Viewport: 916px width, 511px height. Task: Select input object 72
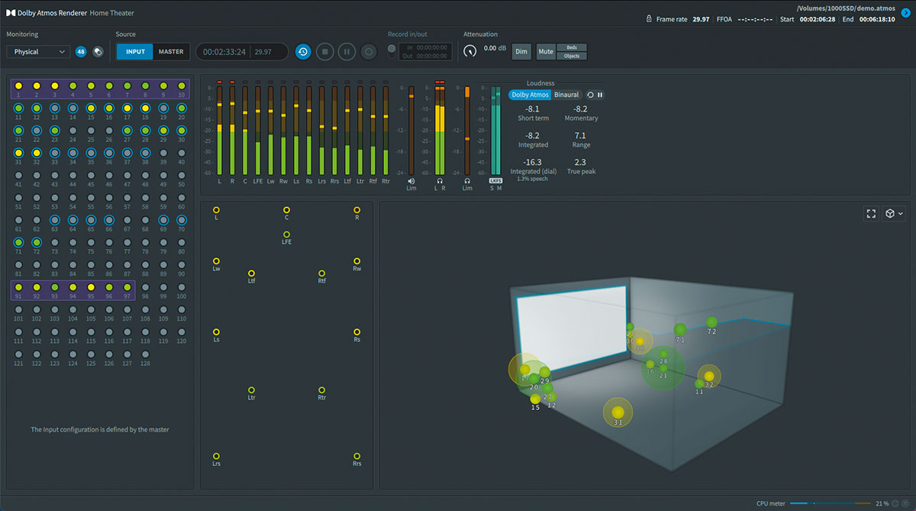tap(37, 242)
